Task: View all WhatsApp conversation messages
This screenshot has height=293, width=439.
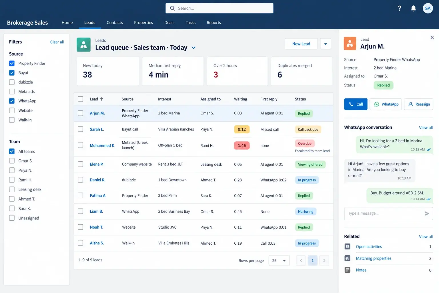Action: point(426,128)
